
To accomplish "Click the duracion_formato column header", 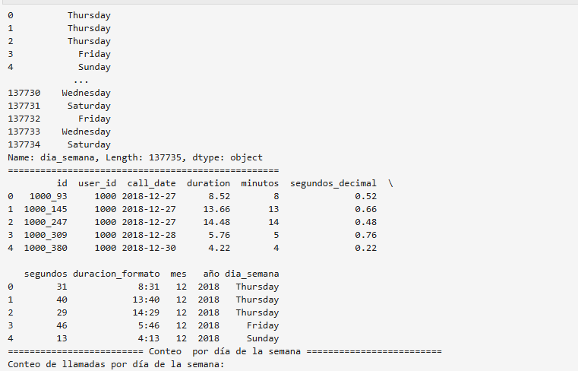I will pyautogui.click(x=122, y=274).
